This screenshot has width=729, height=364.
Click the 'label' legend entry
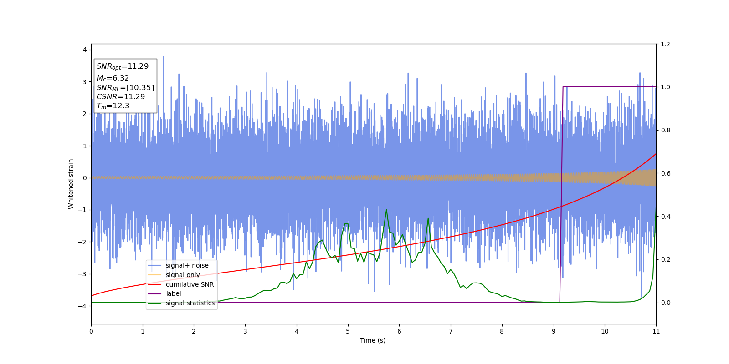point(165,293)
